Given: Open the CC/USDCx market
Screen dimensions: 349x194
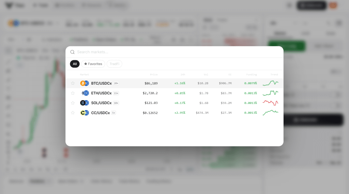Looking at the screenshot, I should [174, 113].
